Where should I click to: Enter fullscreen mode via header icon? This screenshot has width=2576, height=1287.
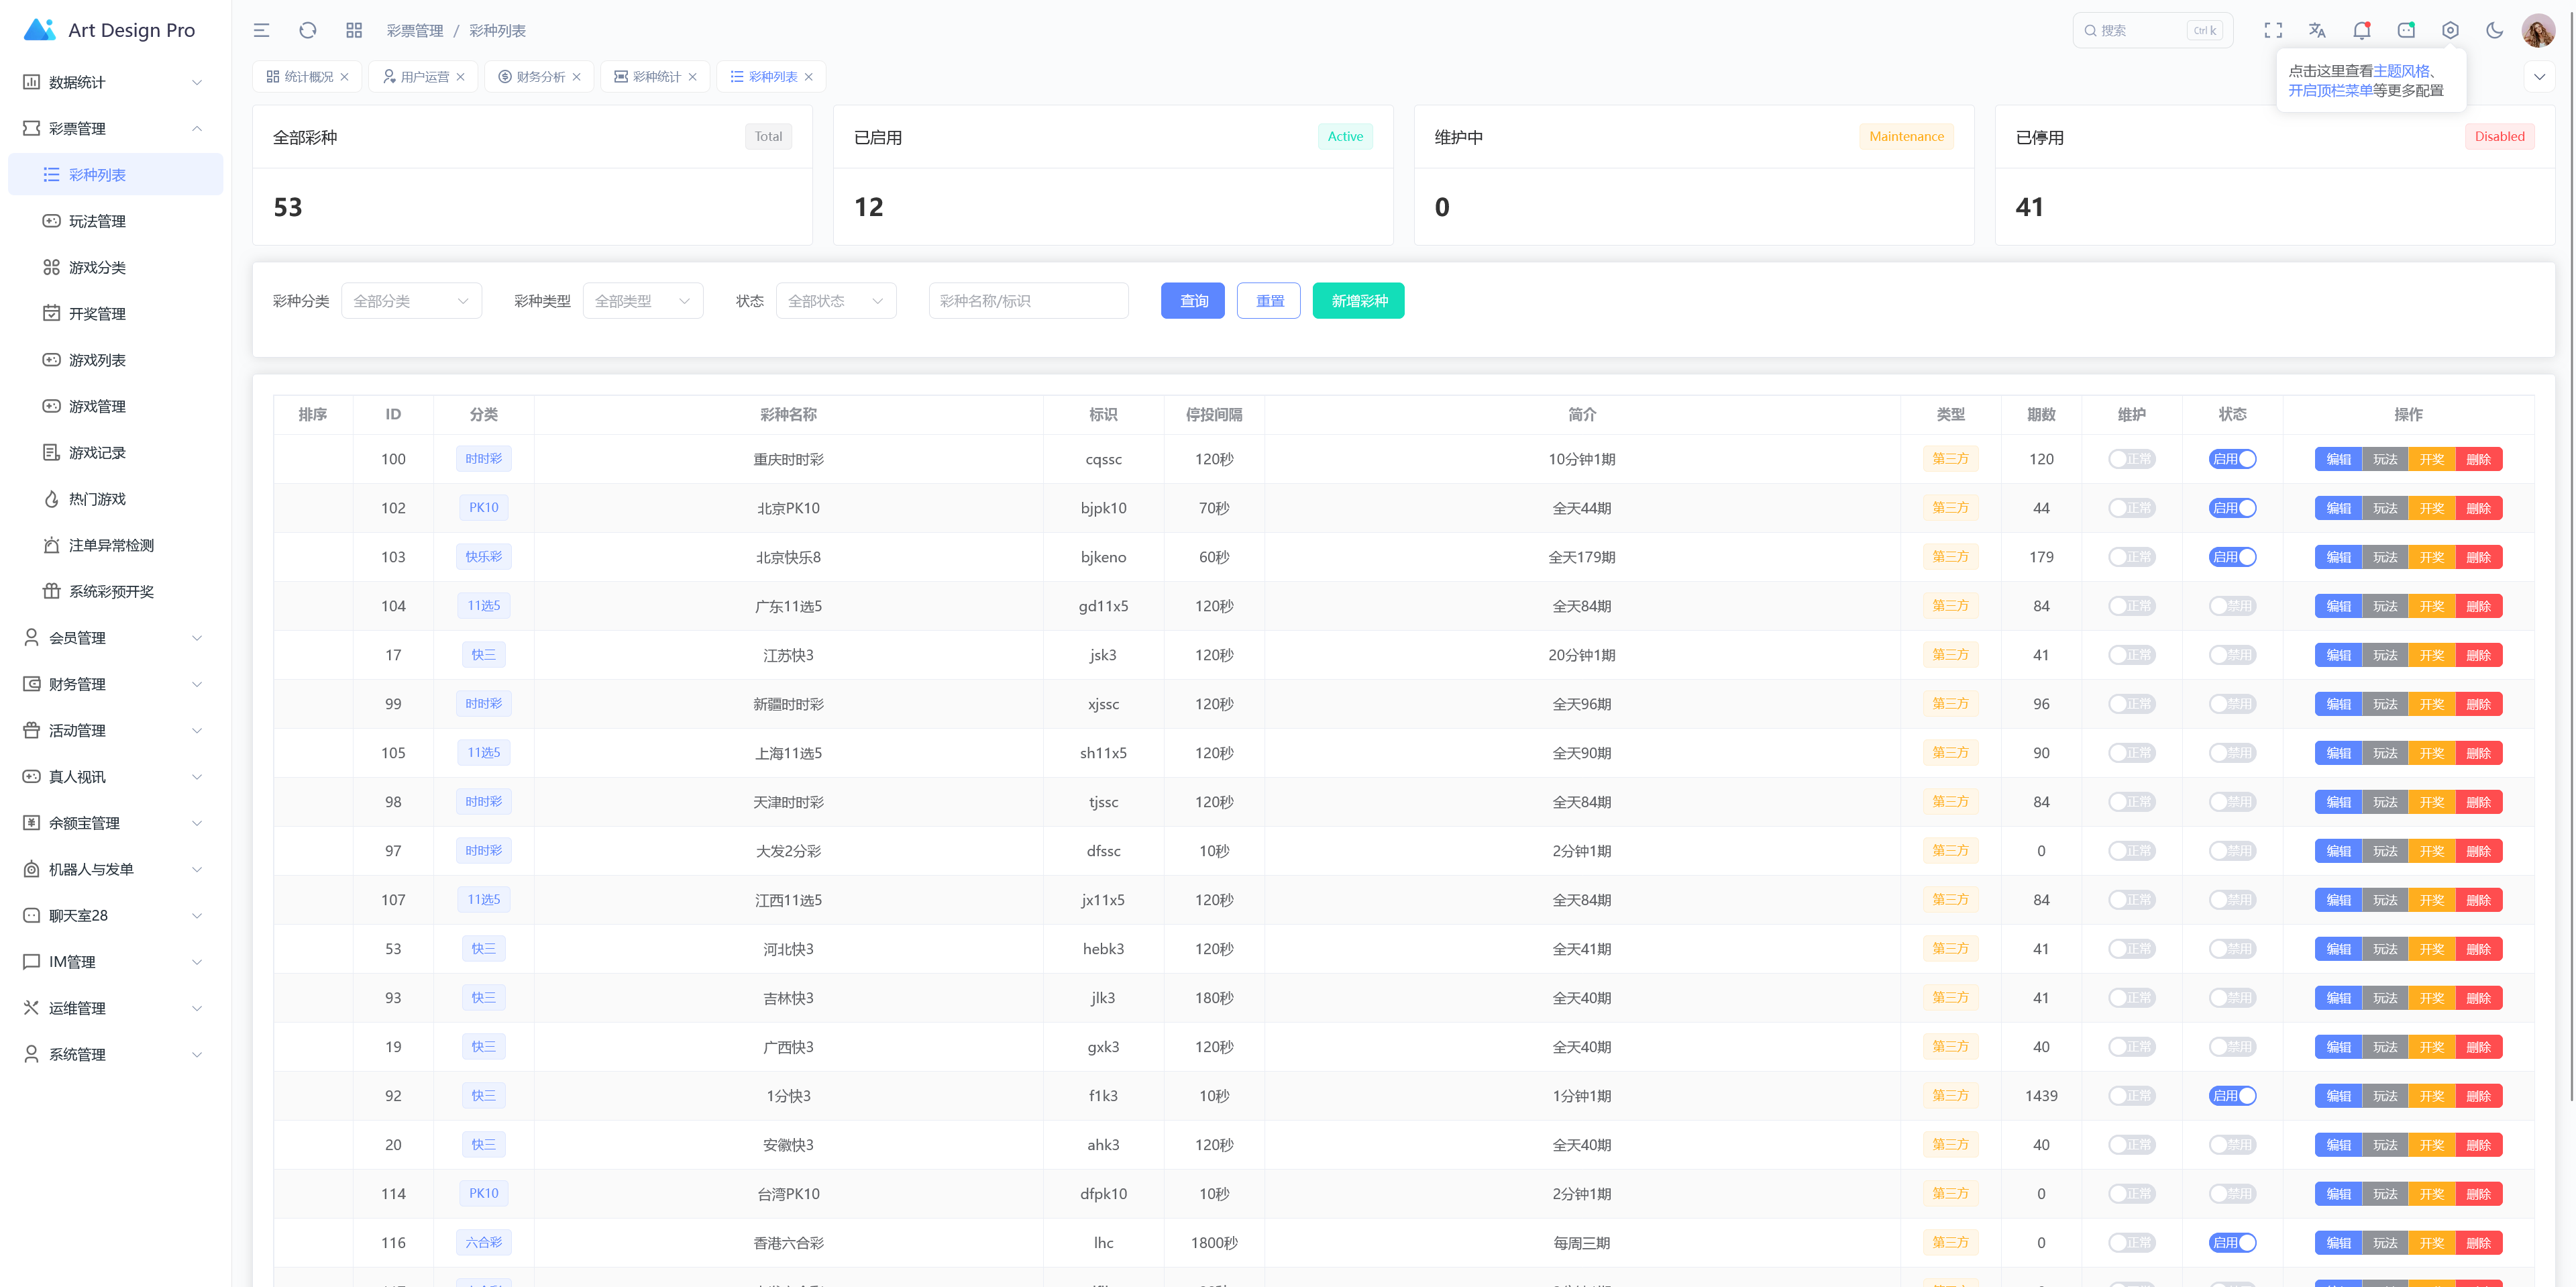click(2272, 30)
